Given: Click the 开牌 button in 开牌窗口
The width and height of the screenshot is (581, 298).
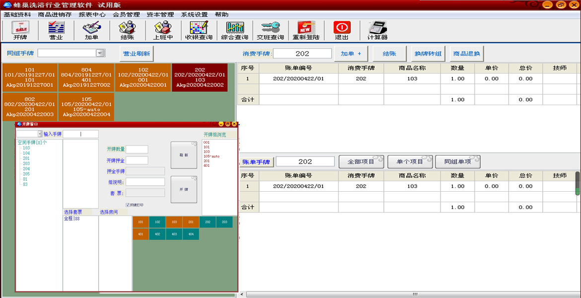Looking at the screenshot, I should (x=184, y=189).
